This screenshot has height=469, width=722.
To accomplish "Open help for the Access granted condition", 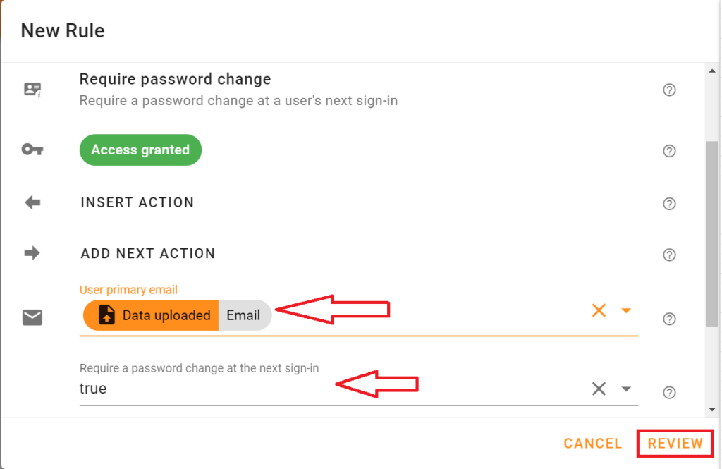I will click(x=669, y=150).
